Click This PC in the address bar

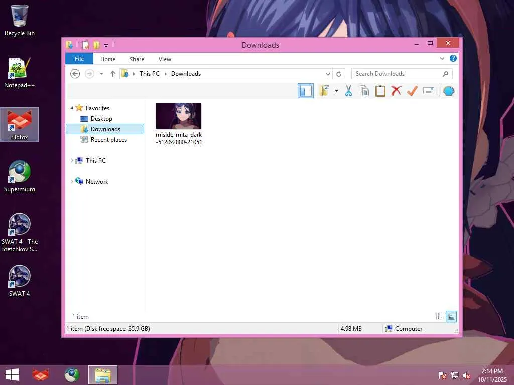pos(150,74)
